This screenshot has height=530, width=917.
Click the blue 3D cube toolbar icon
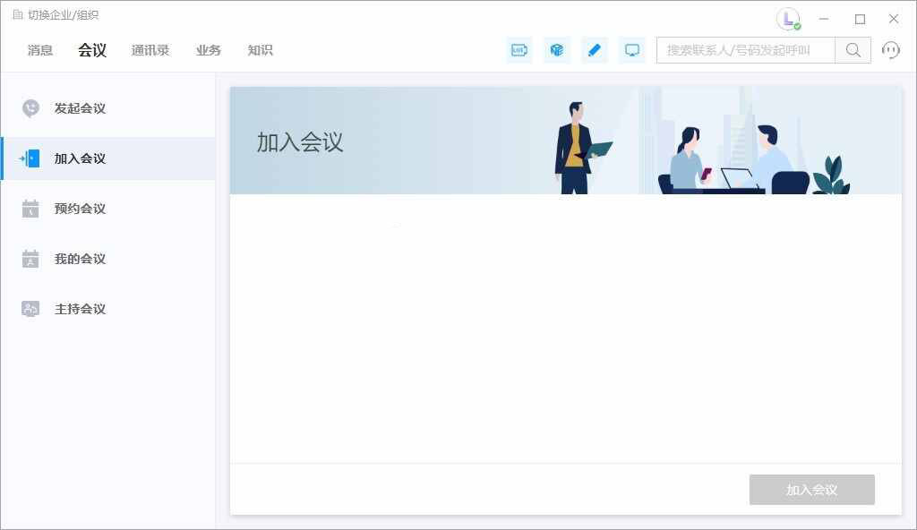click(557, 50)
